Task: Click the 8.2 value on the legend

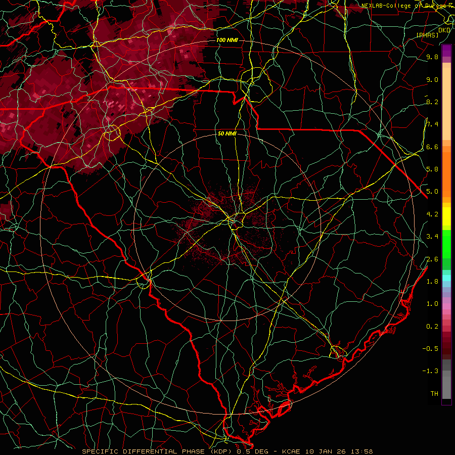Action: tap(432, 102)
